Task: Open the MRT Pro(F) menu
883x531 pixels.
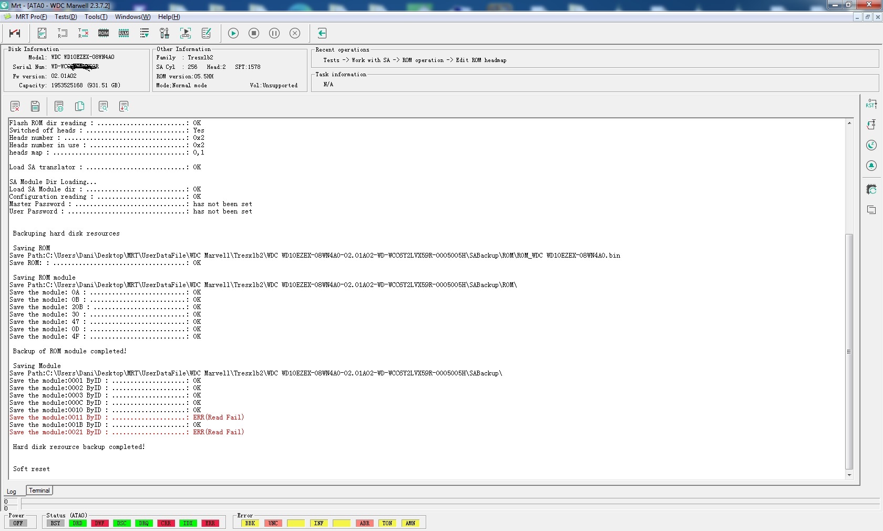Action: click(x=31, y=17)
